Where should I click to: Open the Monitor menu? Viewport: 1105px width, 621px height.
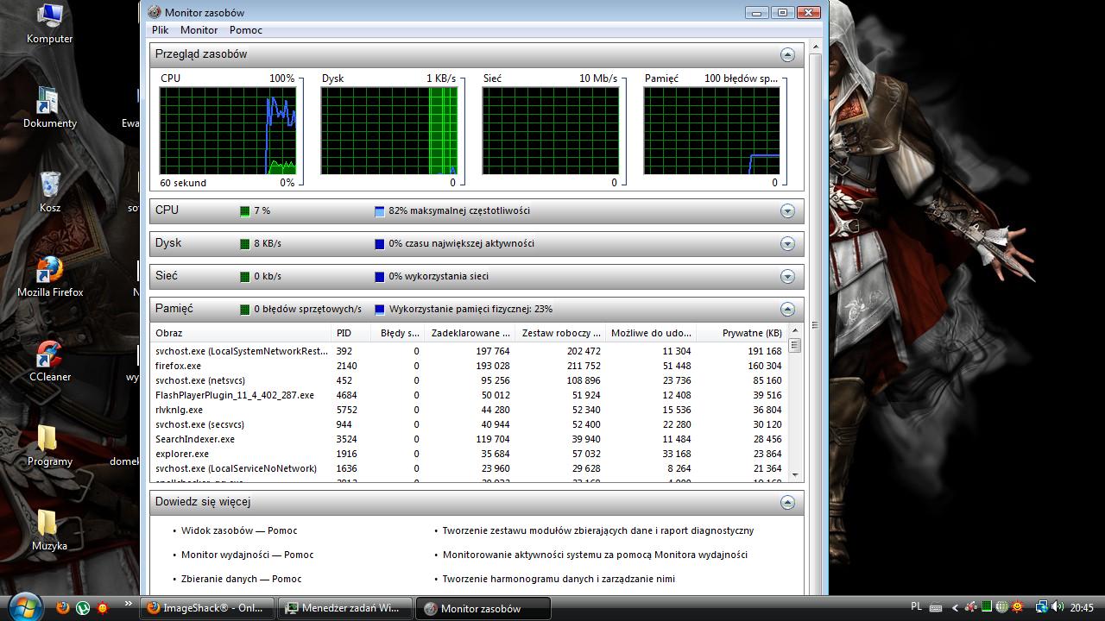click(x=199, y=30)
